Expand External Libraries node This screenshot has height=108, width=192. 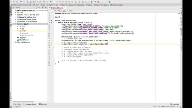13,42
